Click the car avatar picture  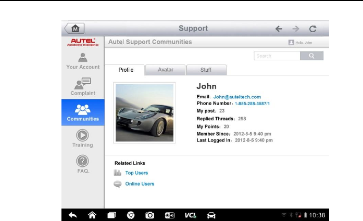click(x=144, y=113)
